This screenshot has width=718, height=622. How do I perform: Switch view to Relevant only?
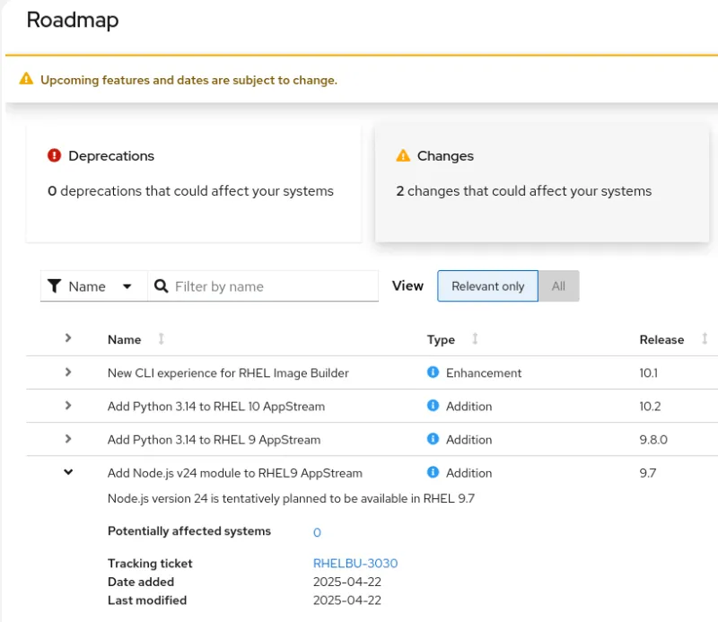tap(487, 285)
